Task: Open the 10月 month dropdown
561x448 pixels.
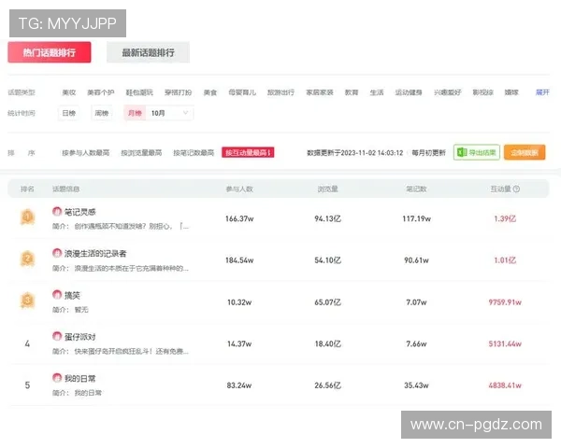Action: click(169, 113)
